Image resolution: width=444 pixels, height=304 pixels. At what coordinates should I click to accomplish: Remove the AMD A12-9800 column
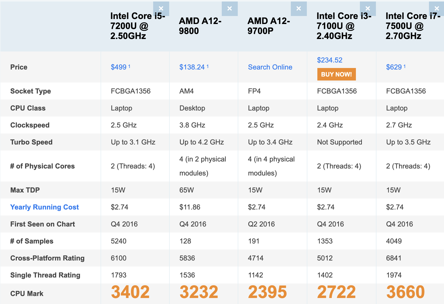click(x=230, y=9)
